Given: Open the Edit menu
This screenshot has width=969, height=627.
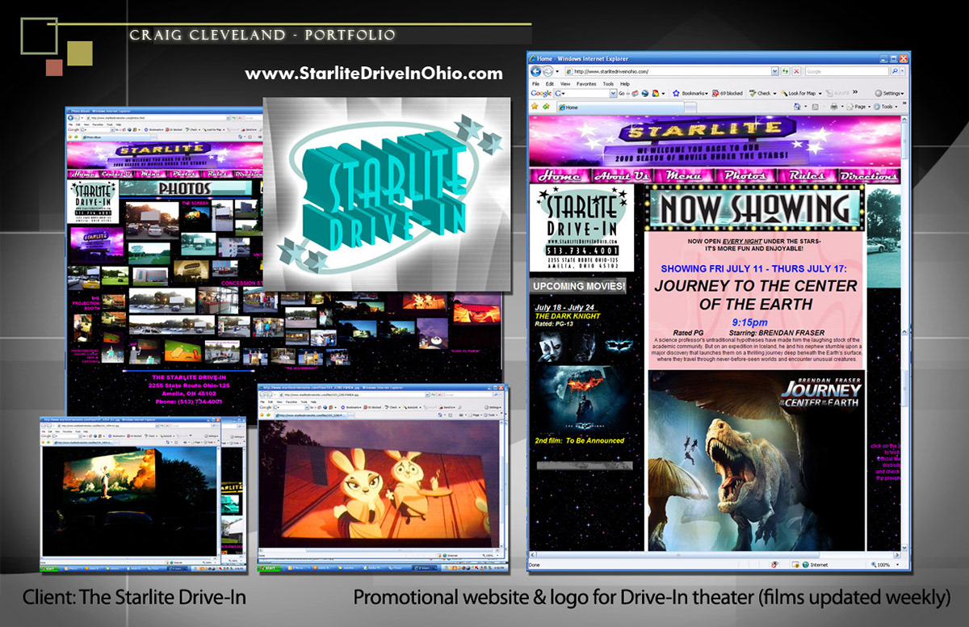Looking at the screenshot, I should coord(550,83).
